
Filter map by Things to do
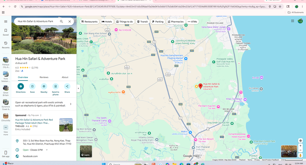pyautogui.click(x=125, y=22)
